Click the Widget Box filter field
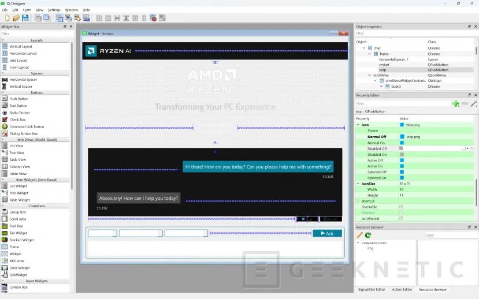This screenshot has height=299, width=479. tap(36, 34)
